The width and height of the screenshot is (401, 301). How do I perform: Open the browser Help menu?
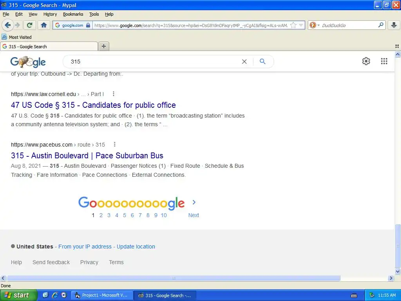tap(109, 14)
